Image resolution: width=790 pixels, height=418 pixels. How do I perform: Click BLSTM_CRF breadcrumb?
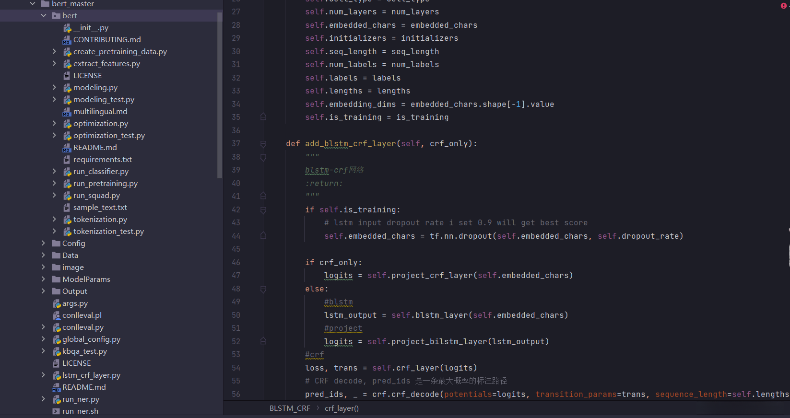click(x=290, y=408)
